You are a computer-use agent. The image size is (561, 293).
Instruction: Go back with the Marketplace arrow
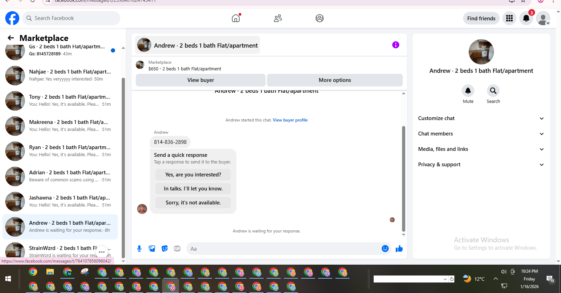(11, 38)
